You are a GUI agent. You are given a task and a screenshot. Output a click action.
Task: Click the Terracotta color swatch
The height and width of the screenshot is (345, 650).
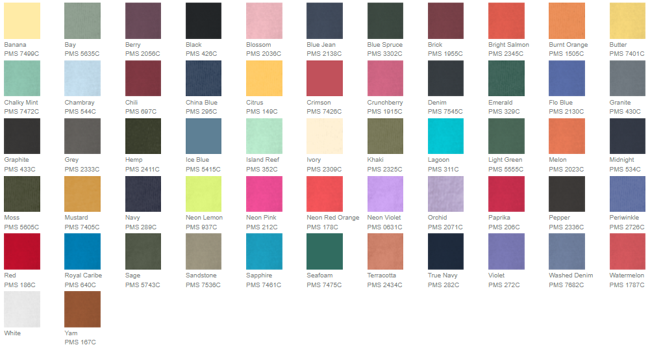(x=386, y=251)
